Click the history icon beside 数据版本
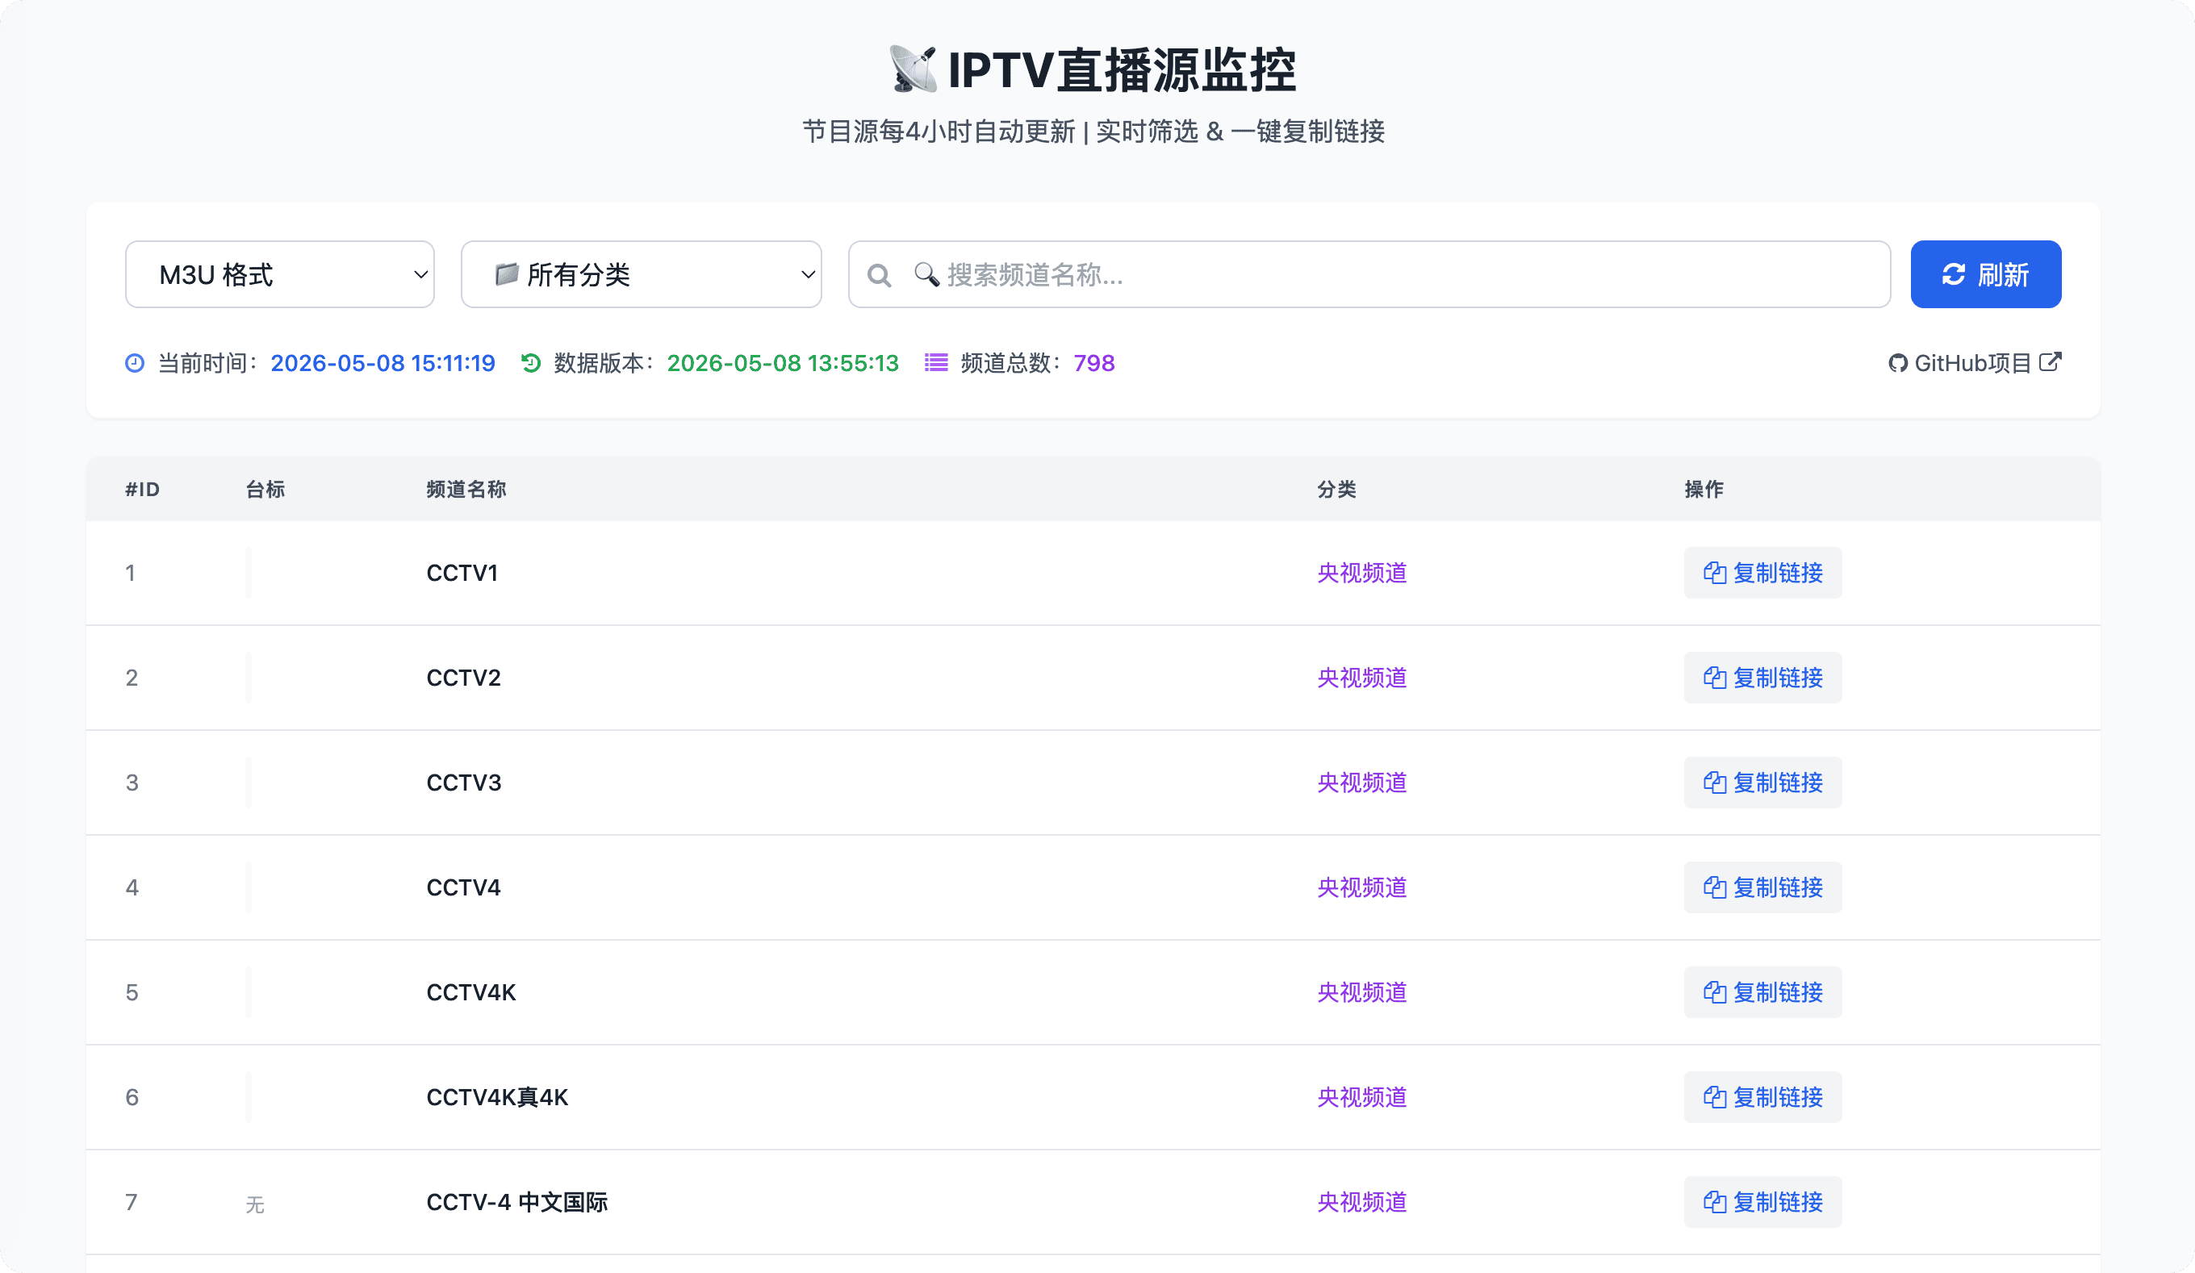Image resolution: width=2195 pixels, height=1273 pixels. tap(531, 363)
